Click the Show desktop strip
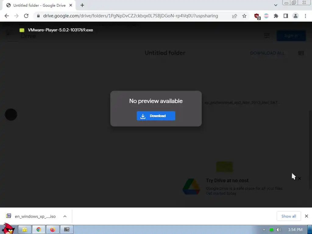312x234 pixels. 310,230
